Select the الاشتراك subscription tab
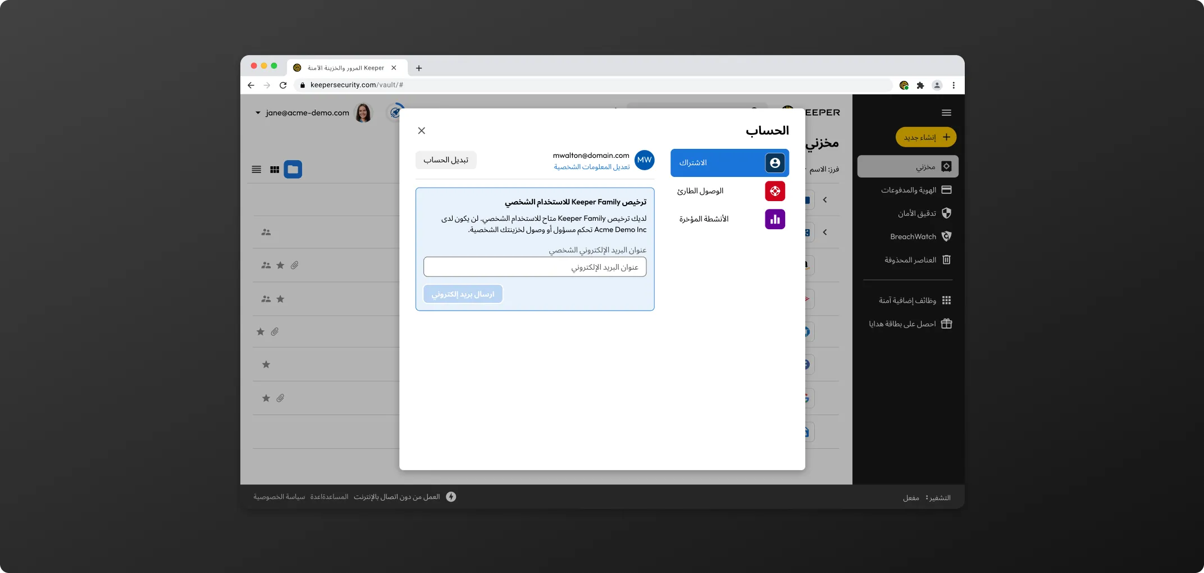1204x573 pixels. click(x=729, y=163)
